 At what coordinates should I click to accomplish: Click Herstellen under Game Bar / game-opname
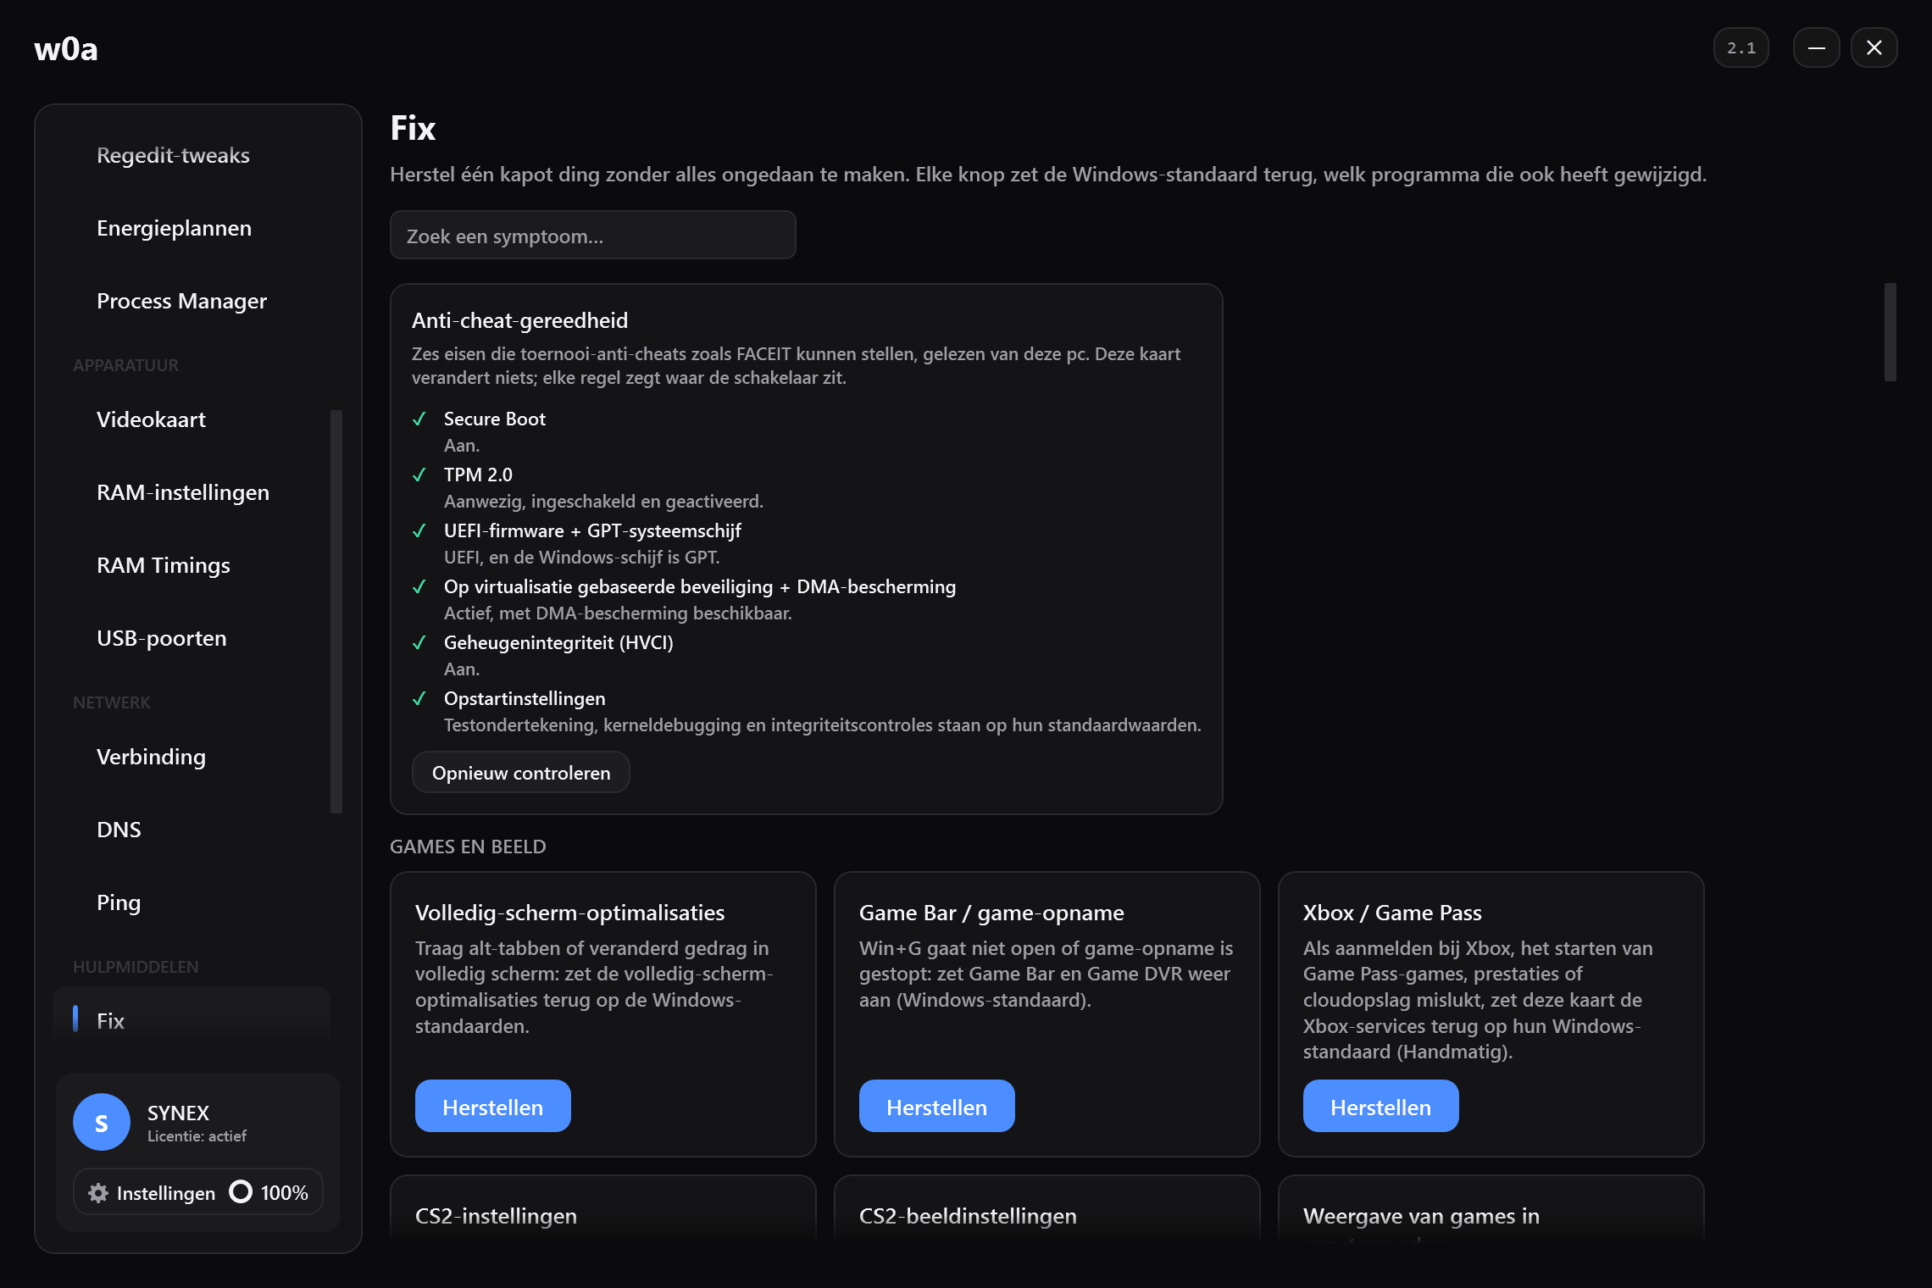937,1107
